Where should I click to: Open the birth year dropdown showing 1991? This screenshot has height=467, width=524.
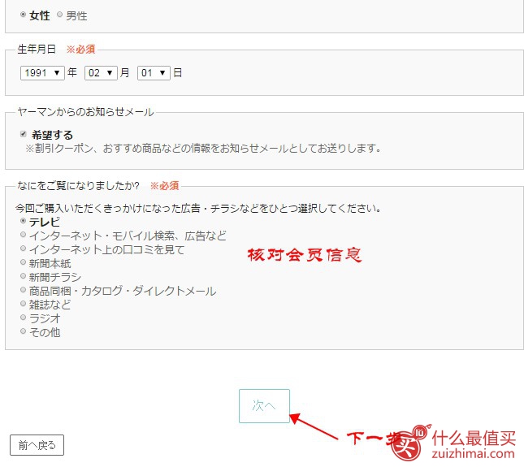42,73
